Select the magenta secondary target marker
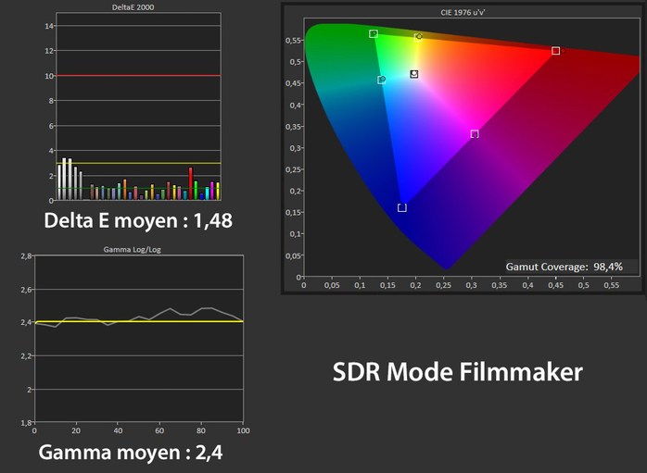647x473 pixels. click(x=475, y=134)
